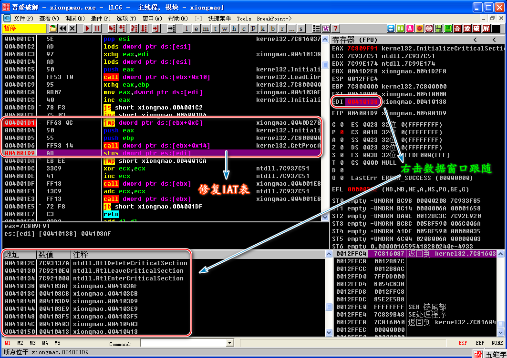Open the Handles 'h' button
Image resolution: width=507 pixels, height=358 pixels.
pyautogui.click(x=235, y=29)
